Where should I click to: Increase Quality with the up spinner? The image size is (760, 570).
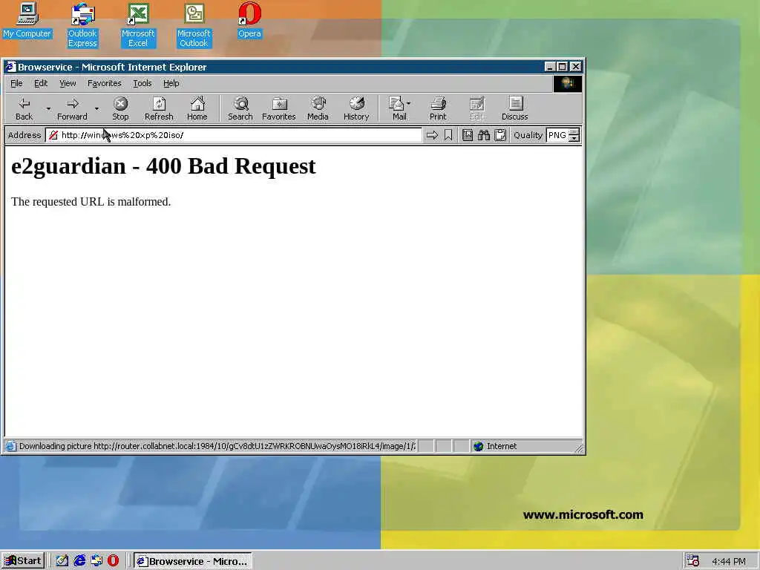point(574,132)
